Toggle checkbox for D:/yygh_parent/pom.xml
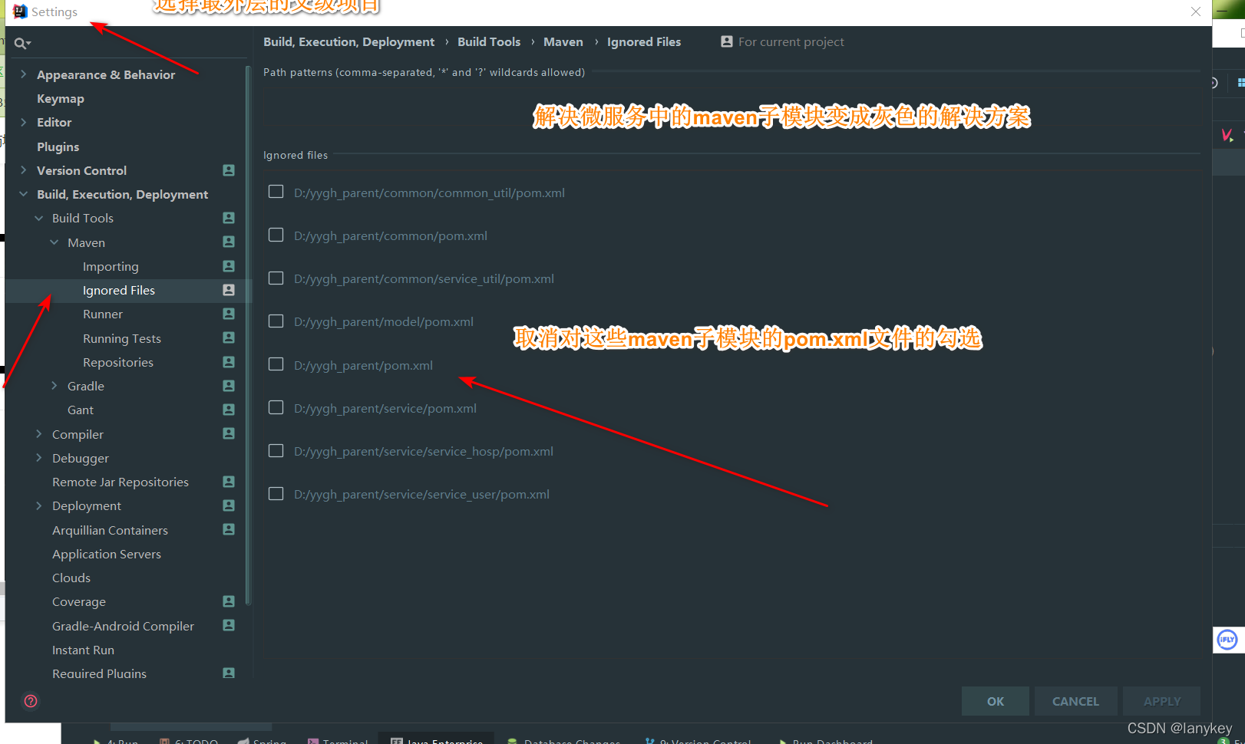Image resolution: width=1245 pixels, height=744 pixels. 276,364
